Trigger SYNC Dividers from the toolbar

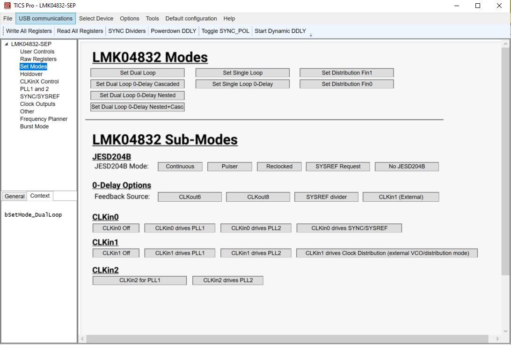tap(126, 31)
